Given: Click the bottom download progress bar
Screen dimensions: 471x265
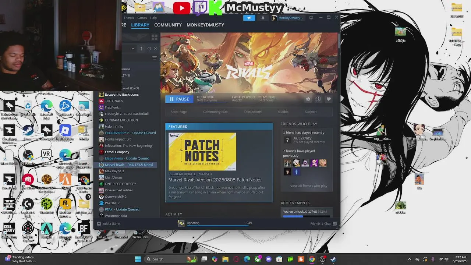Looking at the screenshot, I should [219, 226].
